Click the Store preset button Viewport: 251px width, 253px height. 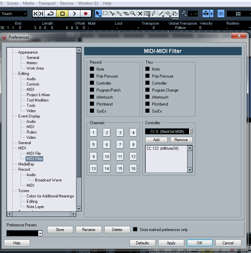click(x=60, y=230)
